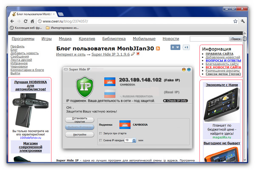Click the IP change interval spinner arrows

click(x=135, y=140)
